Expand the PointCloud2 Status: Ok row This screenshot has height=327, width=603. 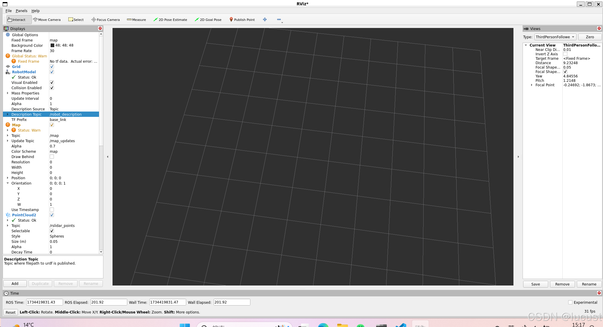[x=8, y=220]
